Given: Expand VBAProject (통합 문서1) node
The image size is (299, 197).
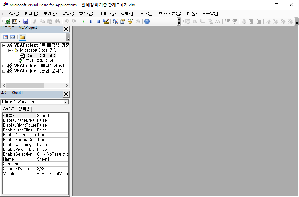Looking at the screenshot, I should (x=4, y=71).
